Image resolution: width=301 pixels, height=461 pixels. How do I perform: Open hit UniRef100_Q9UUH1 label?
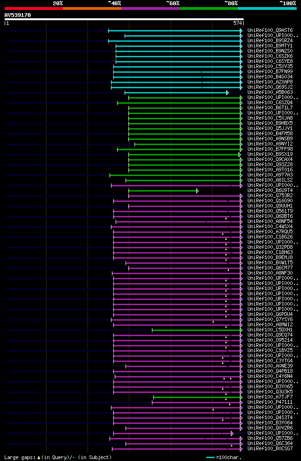[x=270, y=206]
